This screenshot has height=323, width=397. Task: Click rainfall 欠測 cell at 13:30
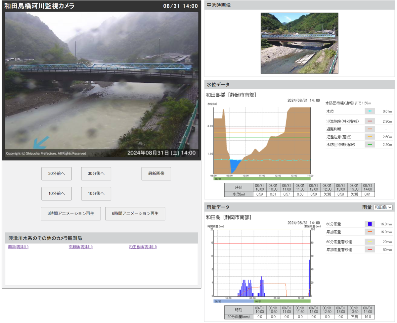[354, 316]
